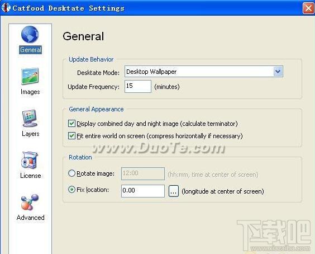Screen dimensions: 315x254
Task: Open the Desktate Mode dropdown arrow
Action: click(x=278, y=72)
